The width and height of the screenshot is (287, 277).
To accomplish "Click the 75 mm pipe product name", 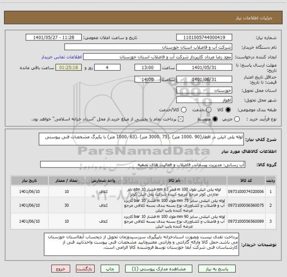I will pyautogui.click(x=174, y=205).
